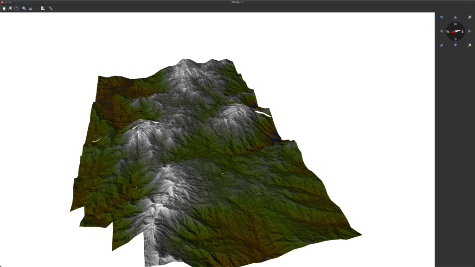
Task: Pan the view west using left arrow
Action: click(441, 31)
